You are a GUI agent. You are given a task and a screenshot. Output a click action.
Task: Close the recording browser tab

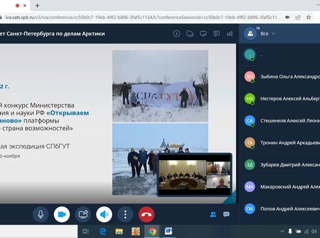coord(25,6)
